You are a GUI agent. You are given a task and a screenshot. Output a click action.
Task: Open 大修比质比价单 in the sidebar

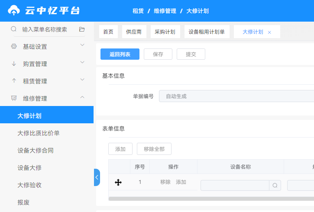click(39, 133)
